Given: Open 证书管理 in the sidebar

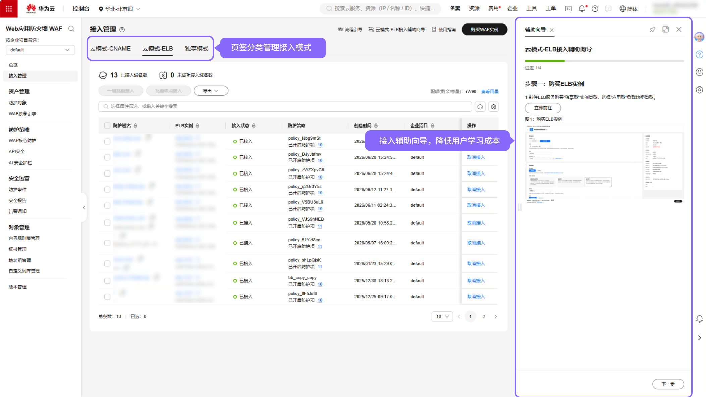Looking at the screenshot, I should click(18, 249).
